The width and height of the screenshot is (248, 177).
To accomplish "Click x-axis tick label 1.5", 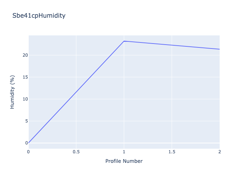I will tap(172, 152).
